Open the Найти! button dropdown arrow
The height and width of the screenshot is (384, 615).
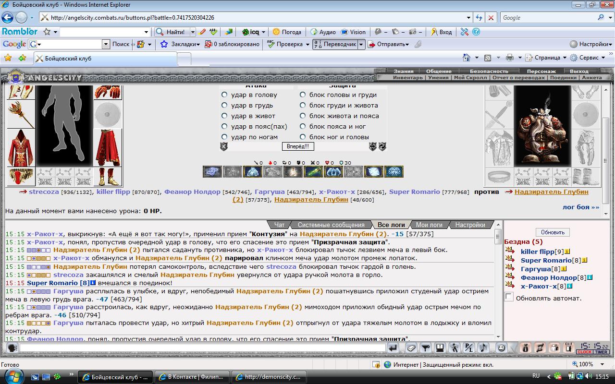[192, 32]
